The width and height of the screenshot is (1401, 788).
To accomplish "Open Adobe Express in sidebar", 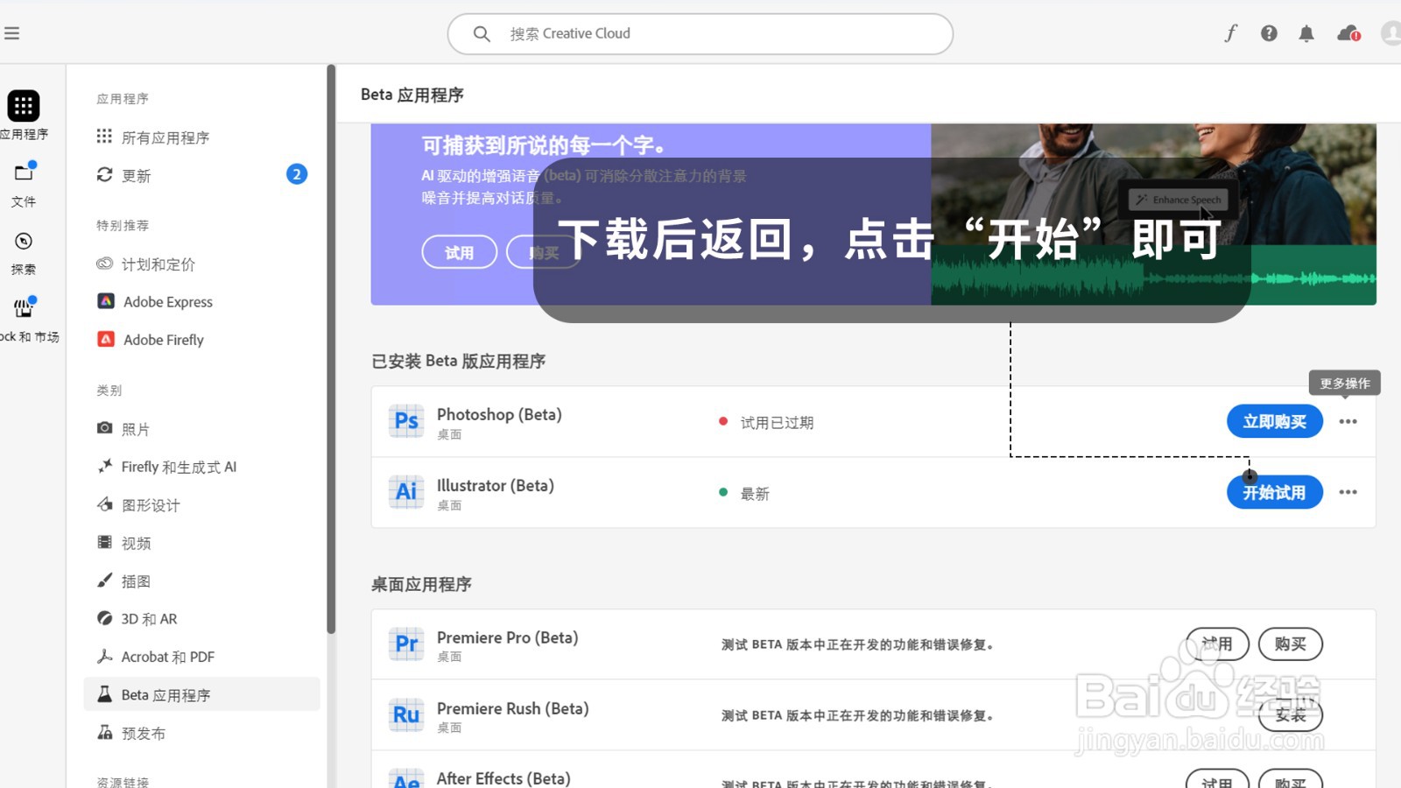I will (168, 302).
